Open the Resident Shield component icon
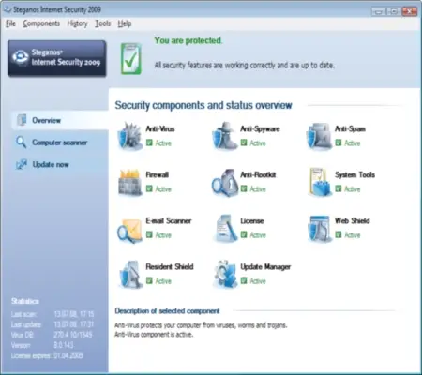The image size is (422, 375). [x=130, y=275]
